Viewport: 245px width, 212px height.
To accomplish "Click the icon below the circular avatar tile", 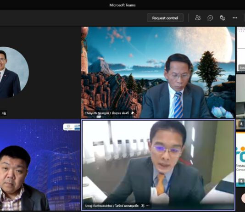I will point(4,113).
